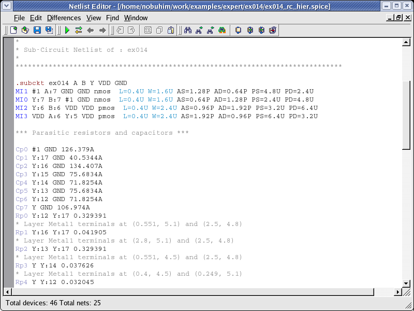Click the first binoculars Find icon

click(187, 30)
